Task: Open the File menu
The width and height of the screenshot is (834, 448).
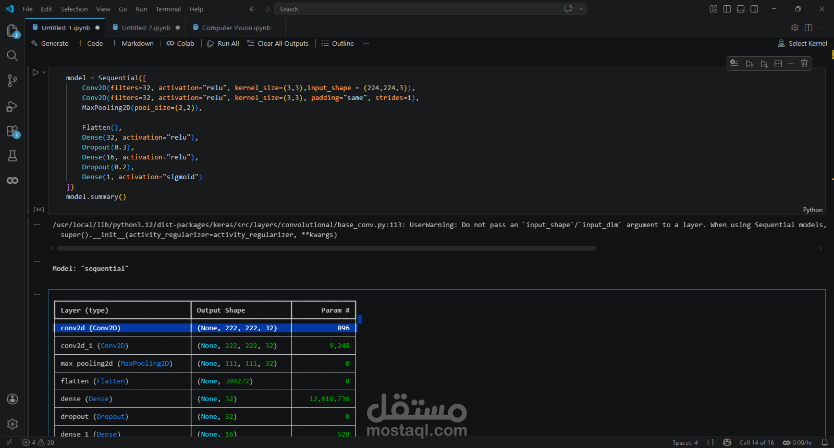Action: [28, 9]
